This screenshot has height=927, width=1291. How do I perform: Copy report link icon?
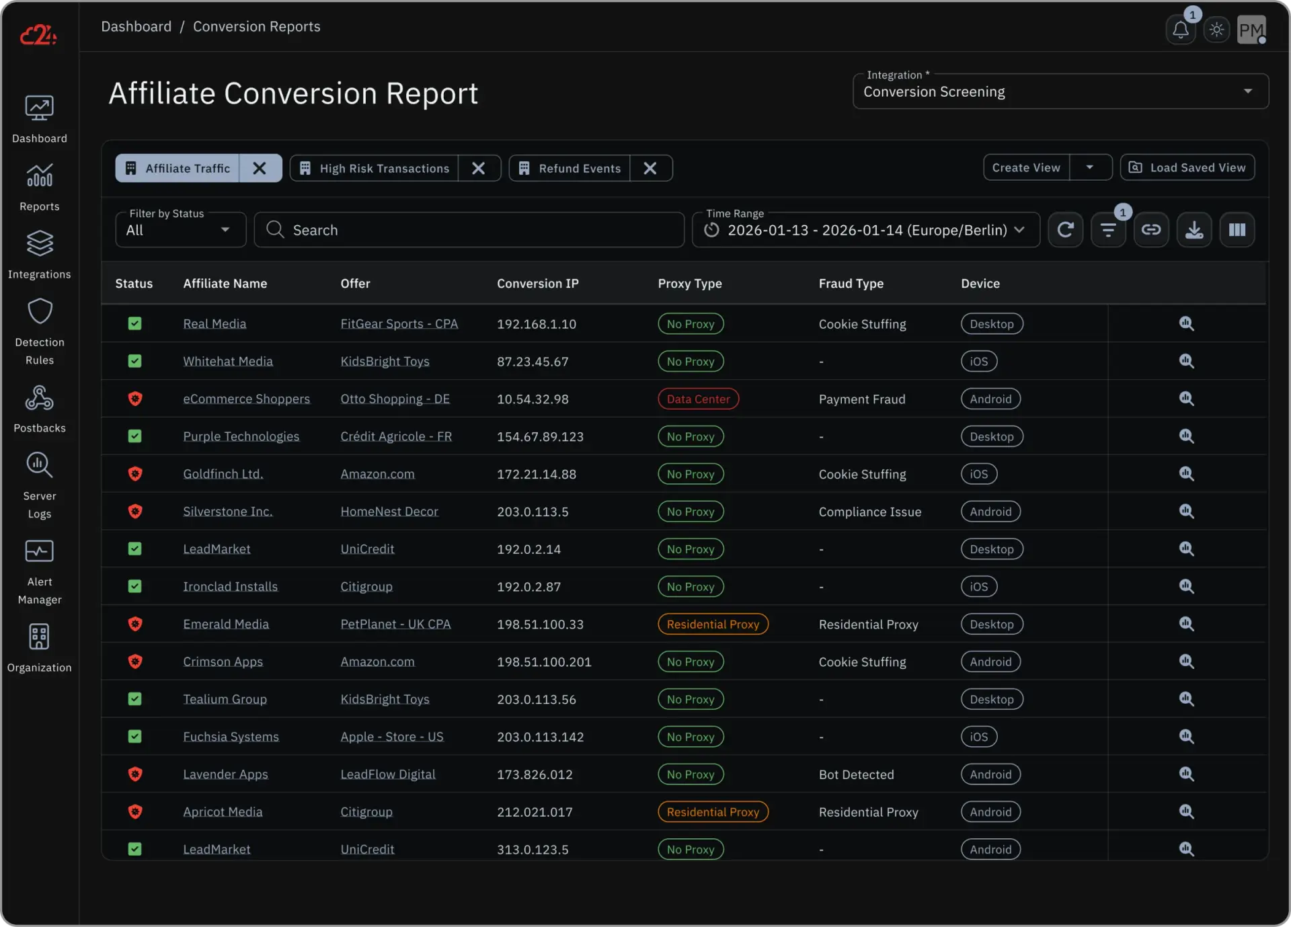click(x=1150, y=230)
